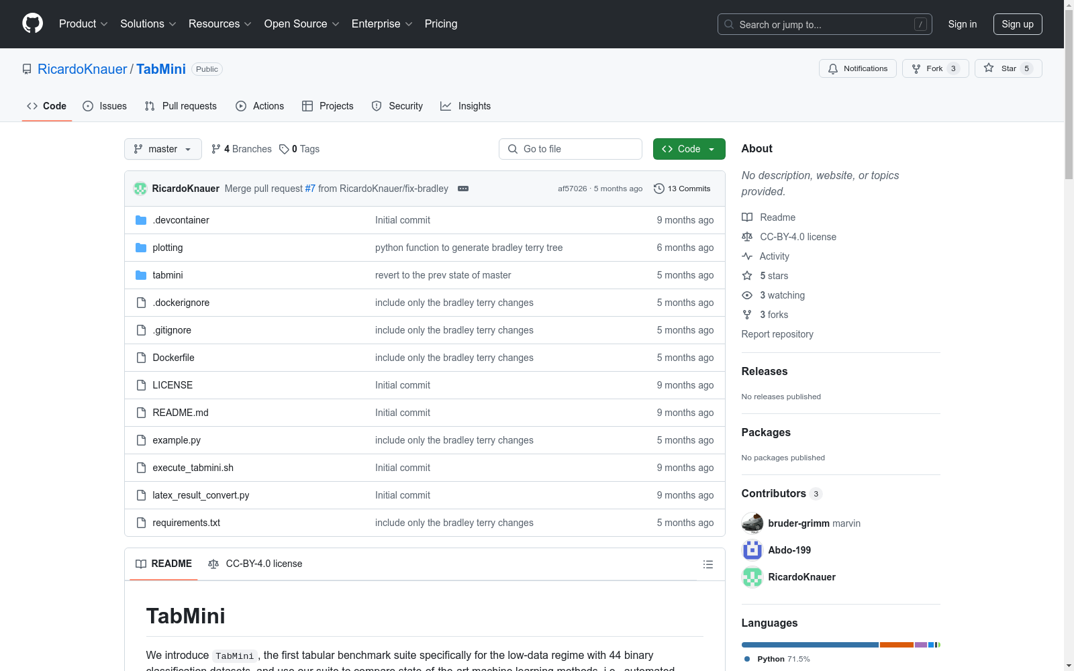Open Abdo-199's avatar
Image resolution: width=1074 pixels, height=671 pixels.
click(752, 550)
